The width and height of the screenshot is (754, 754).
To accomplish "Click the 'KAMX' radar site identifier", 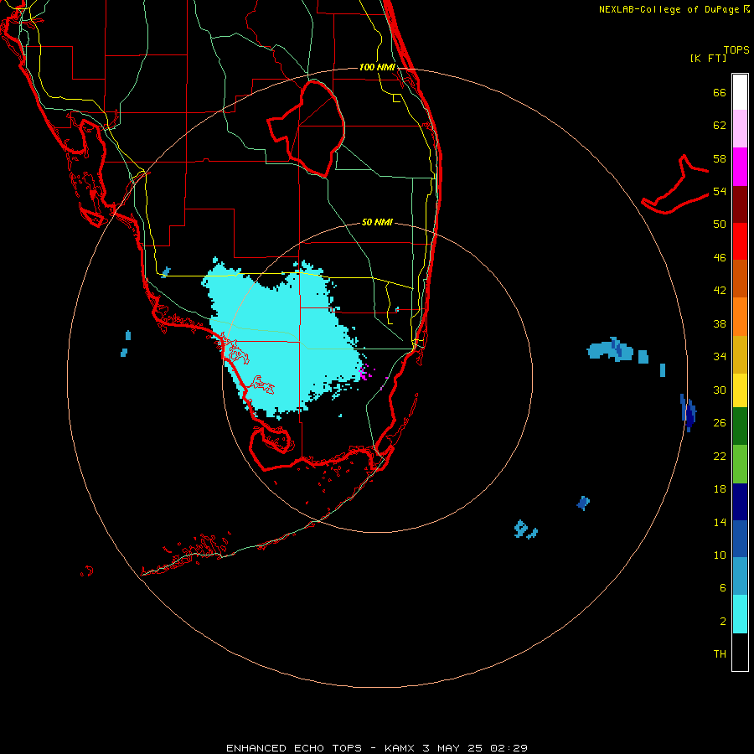I will (x=400, y=748).
